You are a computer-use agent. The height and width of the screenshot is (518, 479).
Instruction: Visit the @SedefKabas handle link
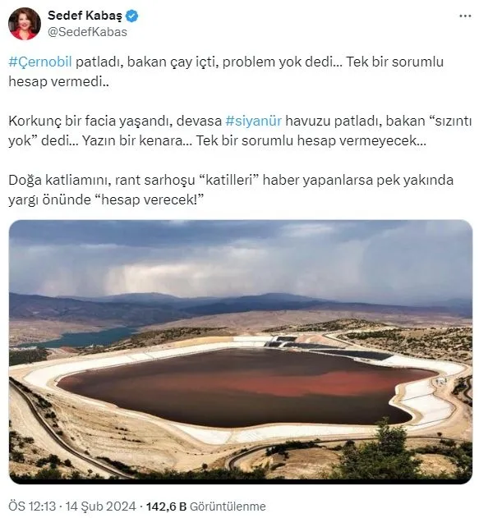pyautogui.click(x=88, y=32)
